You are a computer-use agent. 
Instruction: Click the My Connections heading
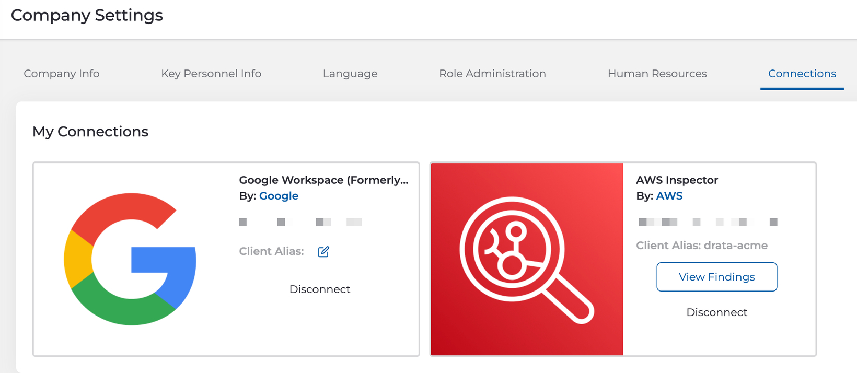pyautogui.click(x=90, y=132)
